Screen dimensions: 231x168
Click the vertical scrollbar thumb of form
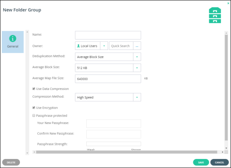coord(226,88)
